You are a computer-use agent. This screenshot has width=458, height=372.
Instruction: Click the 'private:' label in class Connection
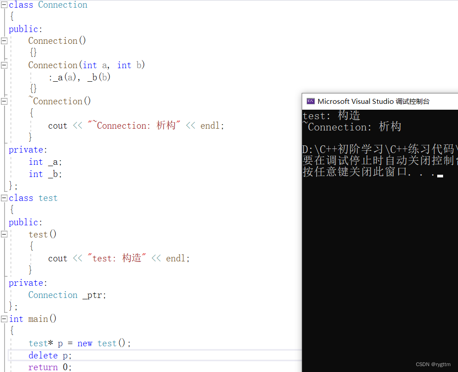point(28,150)
